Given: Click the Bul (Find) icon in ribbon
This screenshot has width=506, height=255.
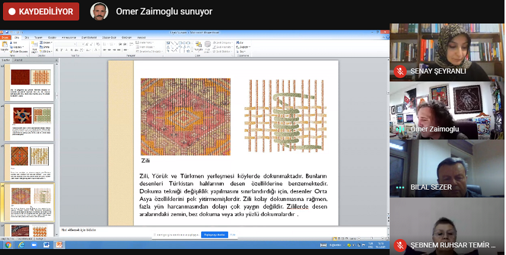Looking at the screenshot, I should tap(239, 42).
